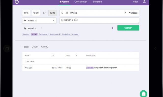
Task: Click the time swap arrows icon
Action: coord(44,13)
